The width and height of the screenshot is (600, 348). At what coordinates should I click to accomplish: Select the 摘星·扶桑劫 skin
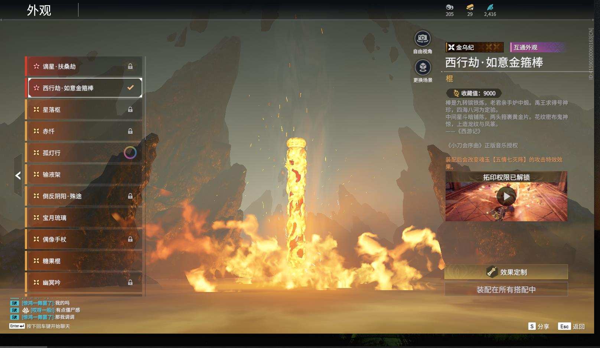tap(84, 66)
